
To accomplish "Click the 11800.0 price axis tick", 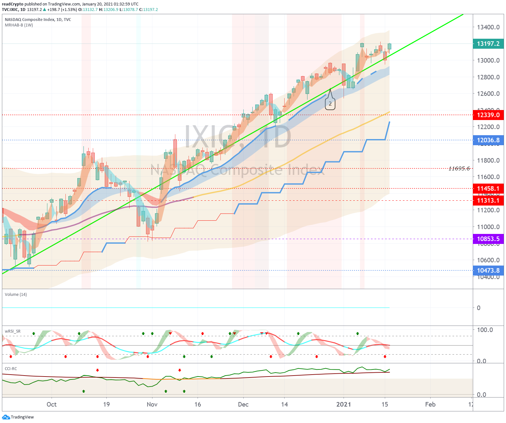I will [x=488, y=161].
